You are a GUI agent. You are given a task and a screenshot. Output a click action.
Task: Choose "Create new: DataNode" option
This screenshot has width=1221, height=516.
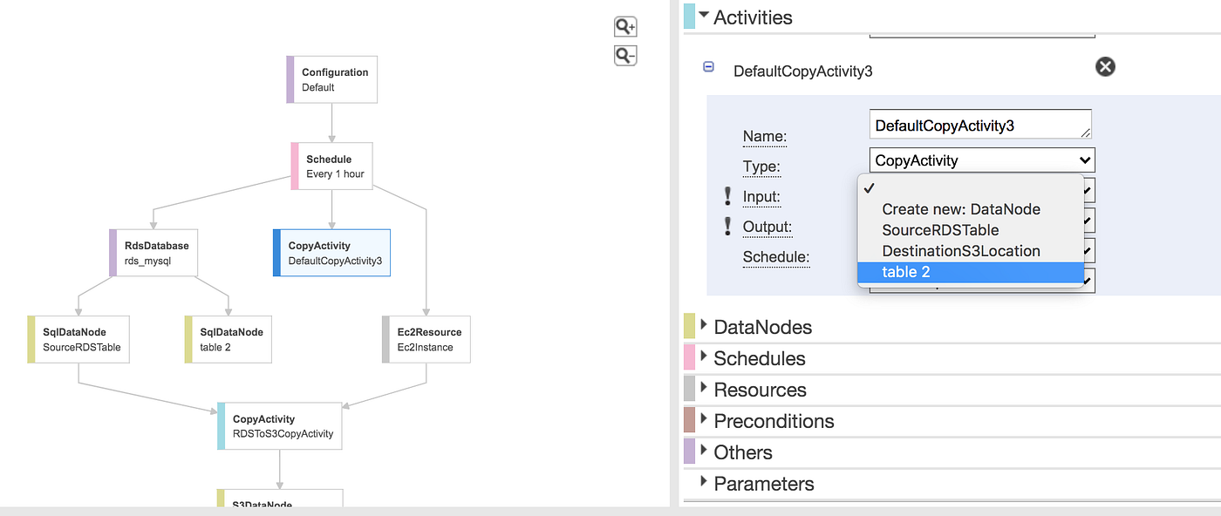coord(960,209)
